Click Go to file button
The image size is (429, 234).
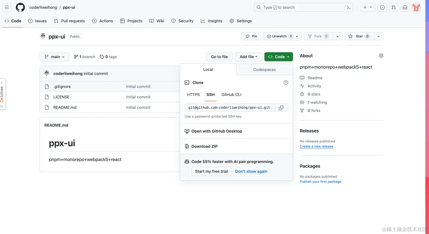click(x=219, y=57)
